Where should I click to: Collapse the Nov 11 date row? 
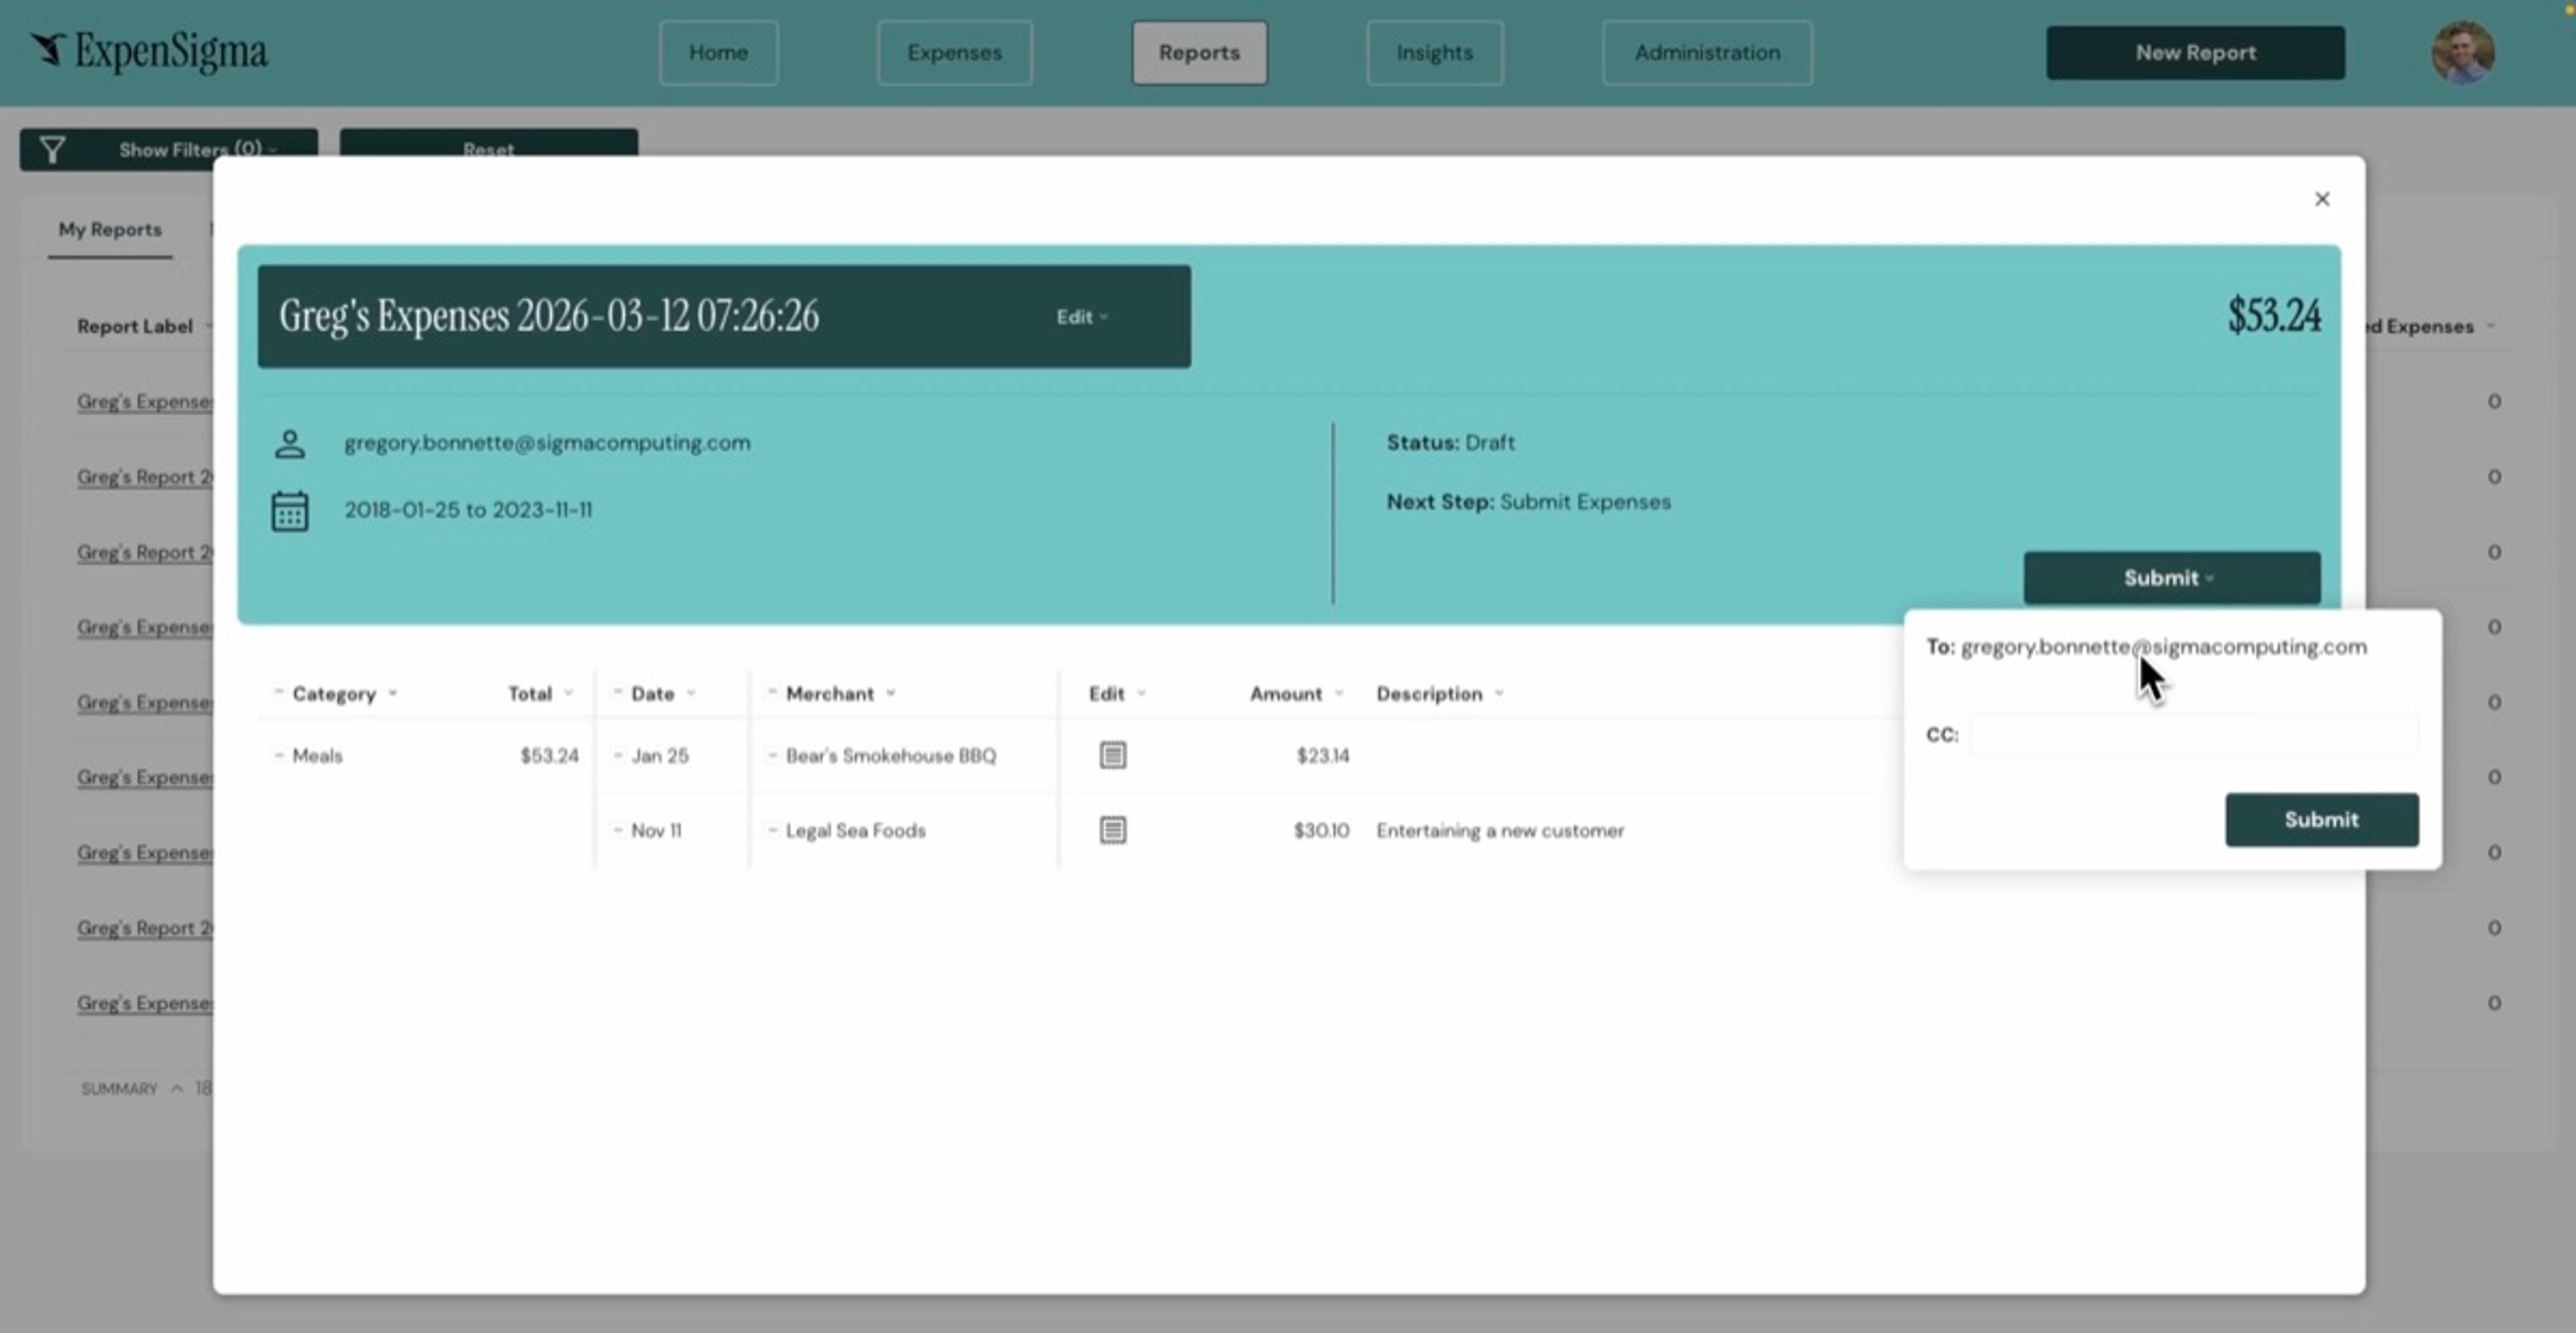617,830
